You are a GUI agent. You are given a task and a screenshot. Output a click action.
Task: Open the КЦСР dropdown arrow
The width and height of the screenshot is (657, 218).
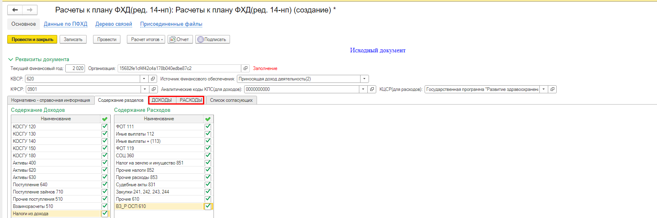point(544,89)
